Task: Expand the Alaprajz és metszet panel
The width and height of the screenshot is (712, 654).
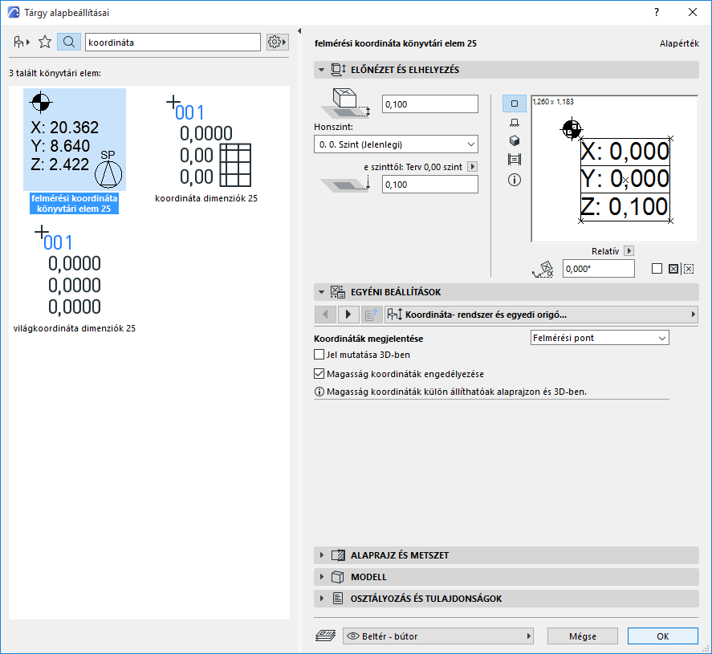Action: coord(322,555)
